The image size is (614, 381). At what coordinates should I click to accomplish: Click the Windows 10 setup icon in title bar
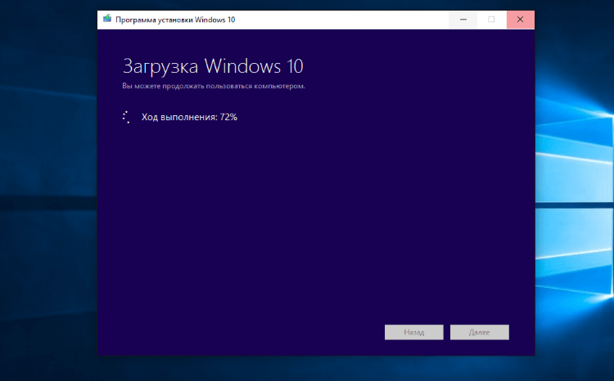coord(107,19)
